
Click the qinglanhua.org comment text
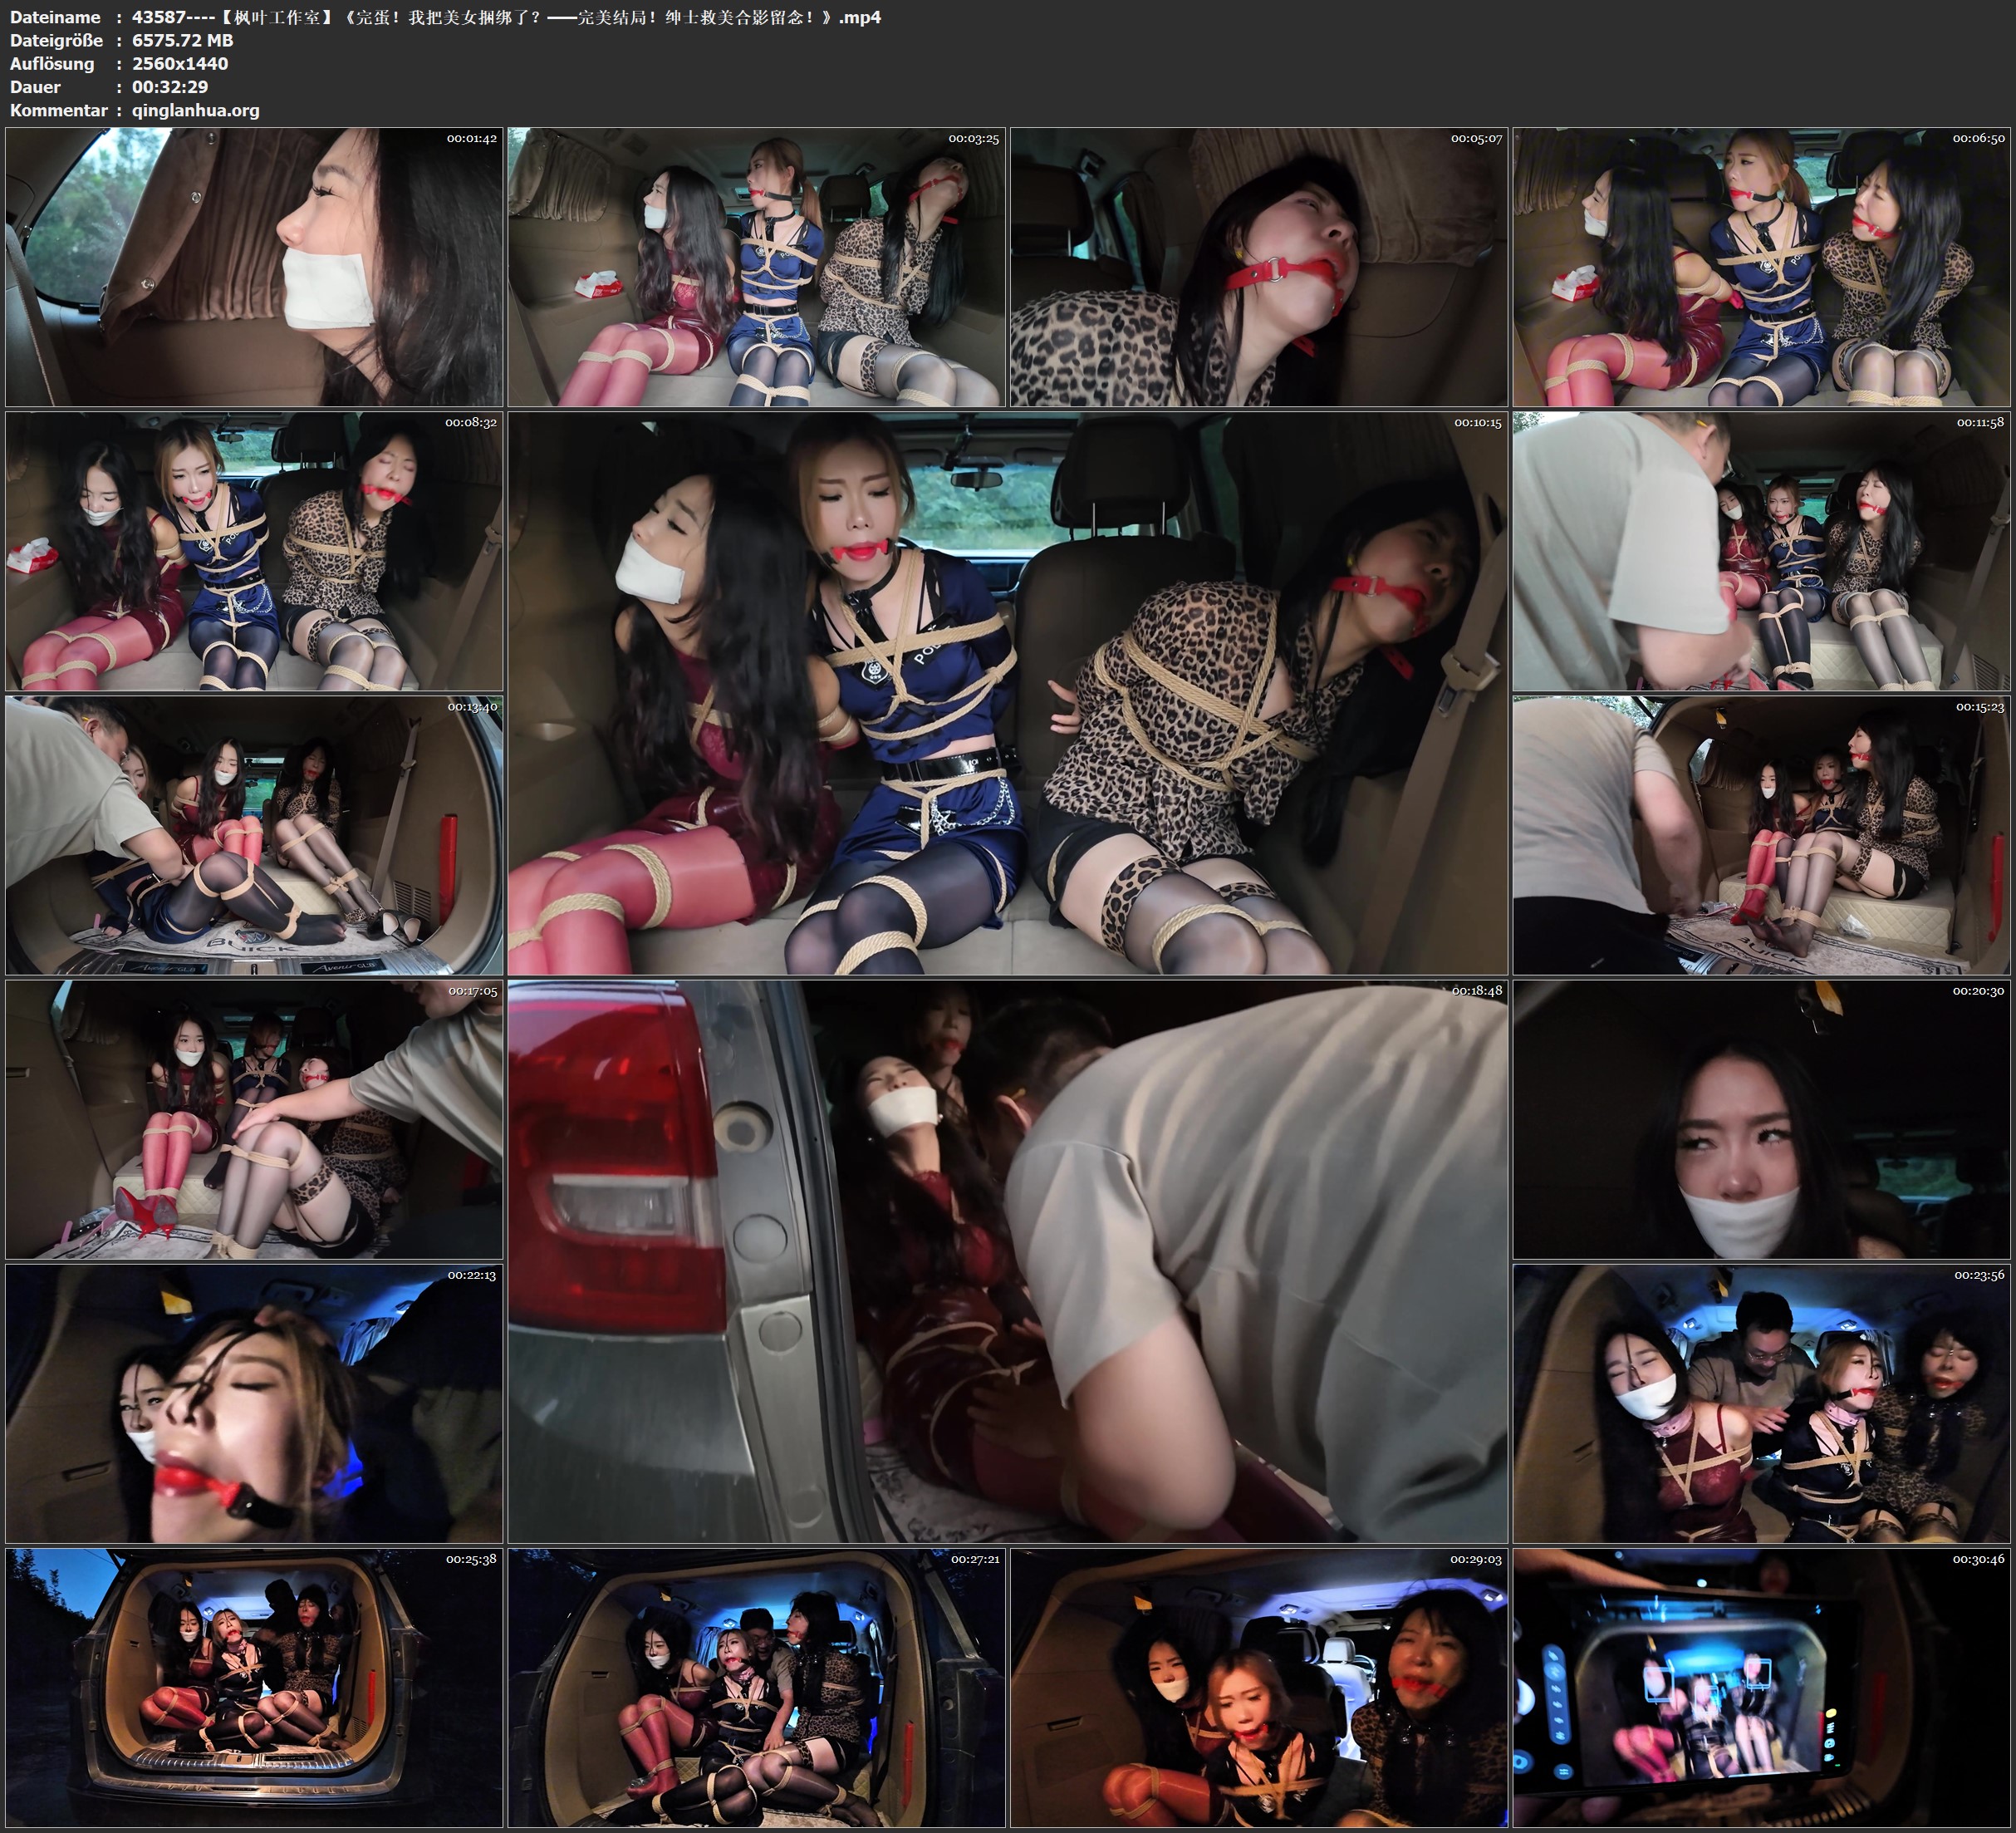196,110
